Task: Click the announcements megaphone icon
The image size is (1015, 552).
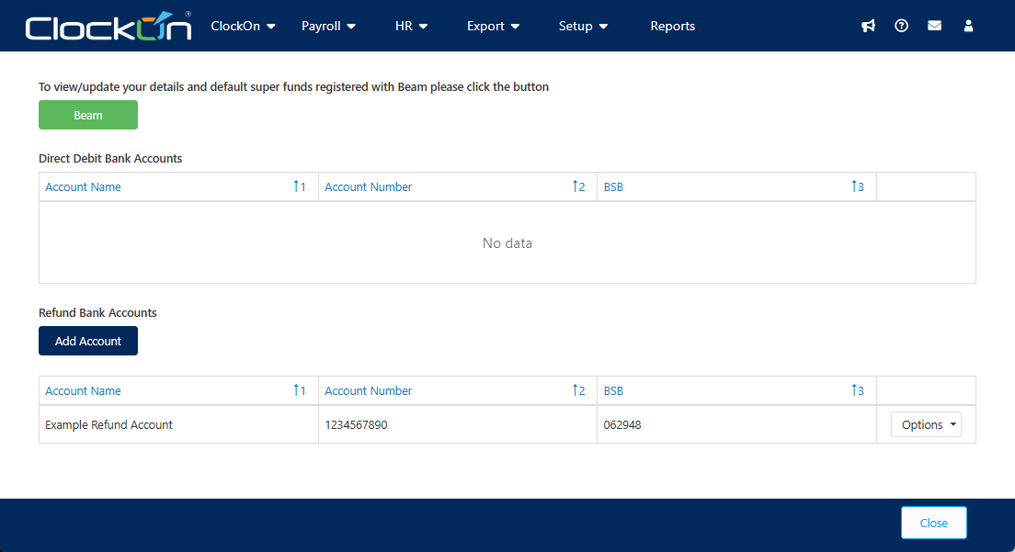Action: click(868, 26)
